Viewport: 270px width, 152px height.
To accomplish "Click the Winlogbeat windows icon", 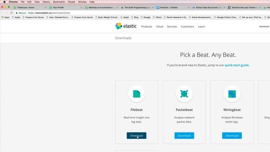I will click(232, 94).
